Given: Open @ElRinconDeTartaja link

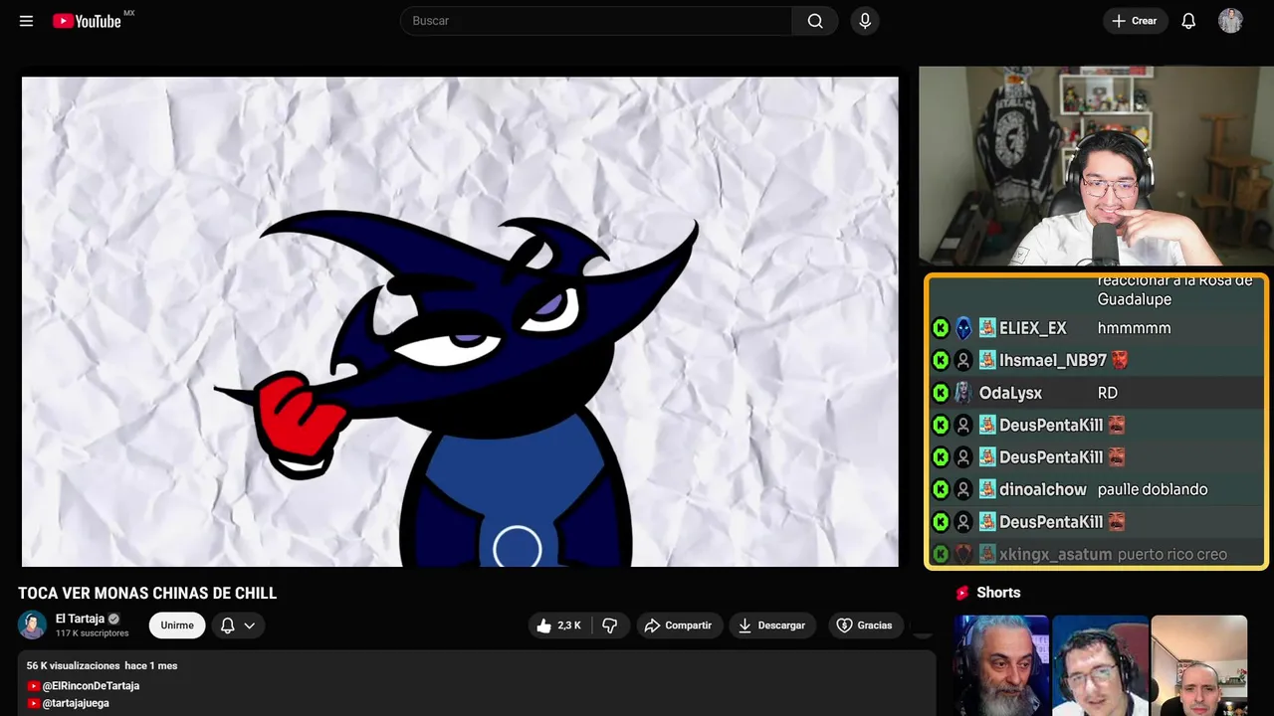Looking at the screenshot, I should pyautogui.click(x=91, y=686).
